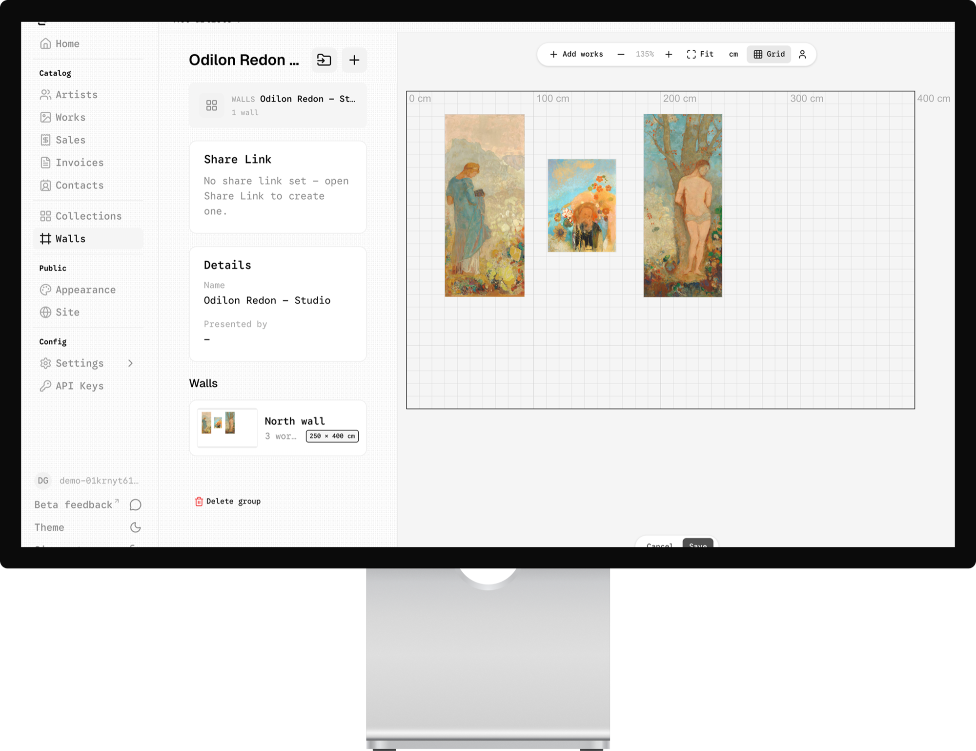Click the move-to-group folder icon button
976x751 pixels.
pyautogui.click(x=324, y=60)
